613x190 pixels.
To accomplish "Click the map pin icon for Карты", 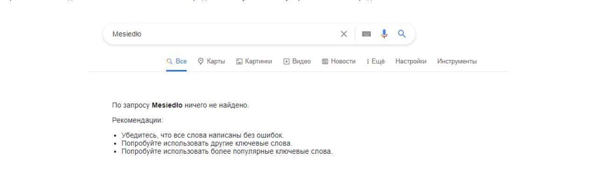I will click(201, 61).
